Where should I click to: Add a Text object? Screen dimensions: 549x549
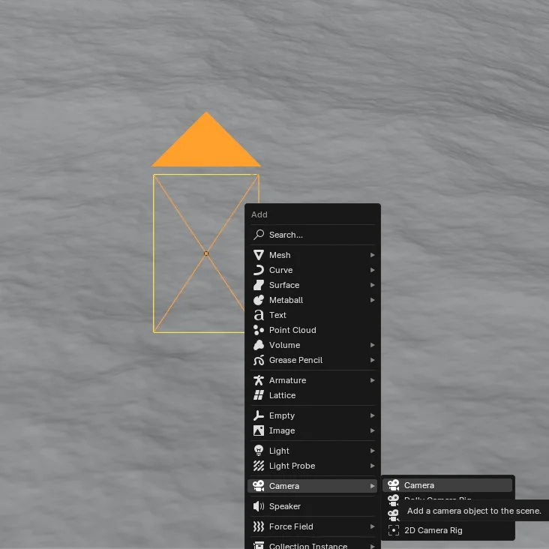312,315
